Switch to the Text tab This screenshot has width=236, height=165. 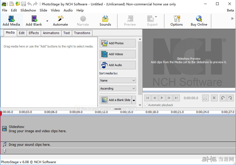67,33
